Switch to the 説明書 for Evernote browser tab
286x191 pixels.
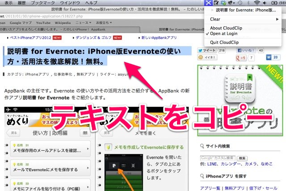pyautogui.click(x=181, y=30)
